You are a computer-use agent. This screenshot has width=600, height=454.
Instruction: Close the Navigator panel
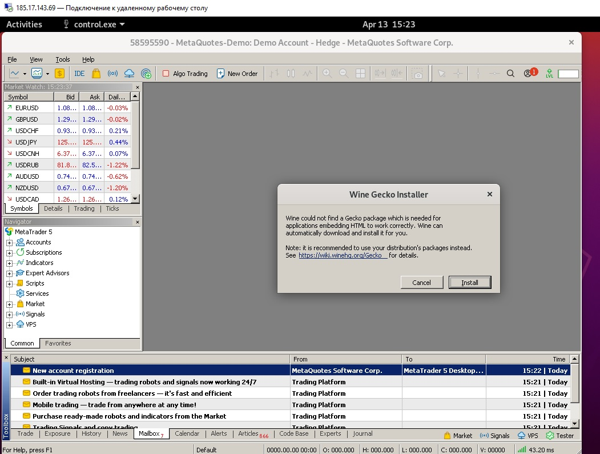138,222
